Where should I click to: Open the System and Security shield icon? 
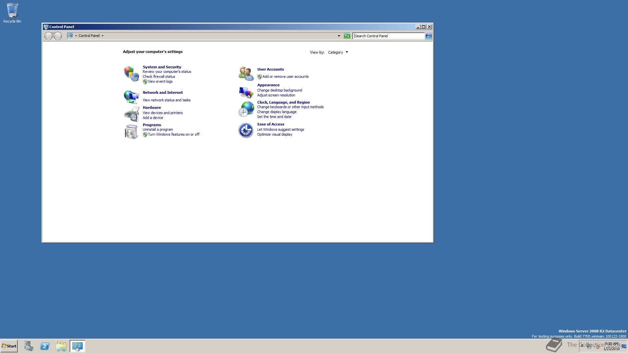(x=131, y=74)
